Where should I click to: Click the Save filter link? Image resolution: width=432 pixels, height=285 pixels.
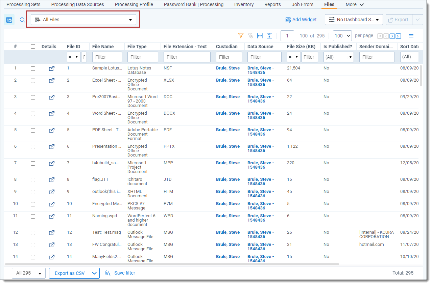point(124,273)
